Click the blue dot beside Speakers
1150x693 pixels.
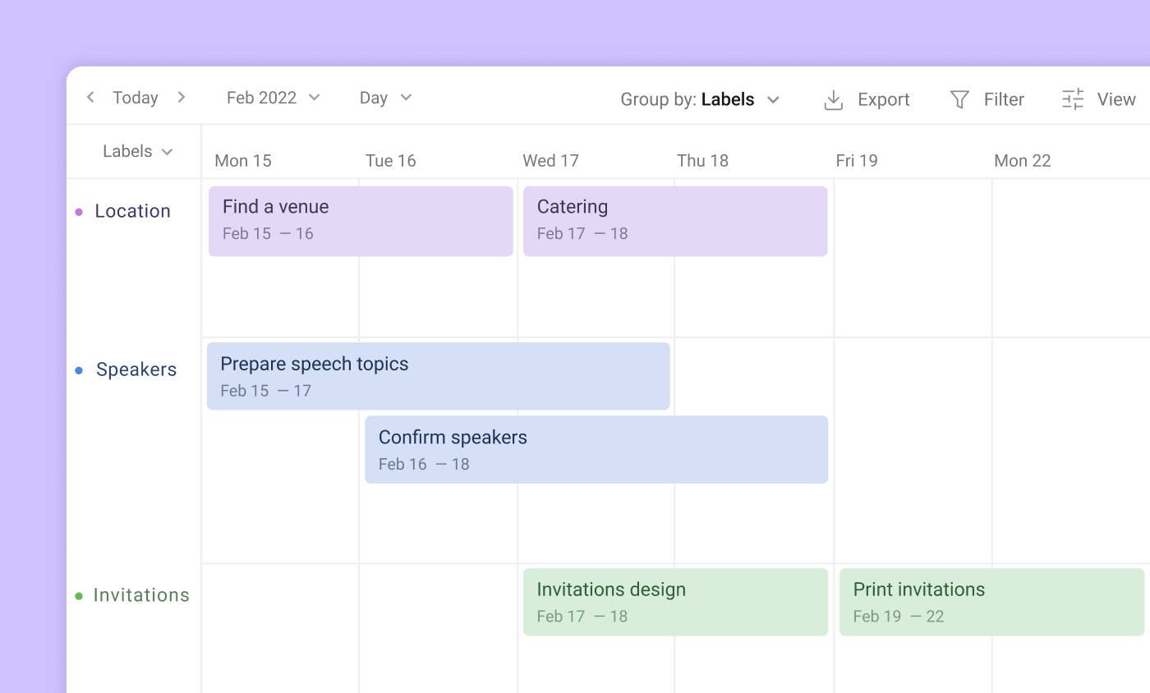pyautogui.click(x=78, y=369)
